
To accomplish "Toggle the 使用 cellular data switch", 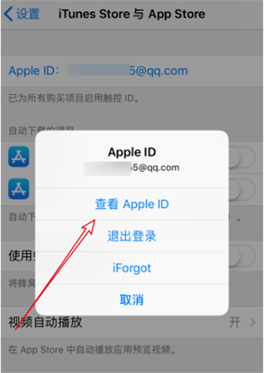I will (x=242, y=256).
